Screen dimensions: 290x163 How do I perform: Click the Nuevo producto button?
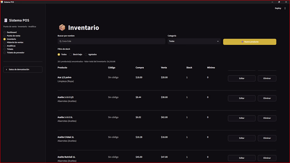point(249,42)
